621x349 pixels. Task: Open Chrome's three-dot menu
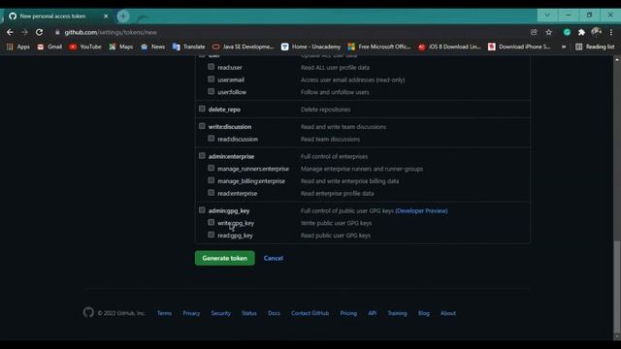pyautogui.click(x=611, y=32)
